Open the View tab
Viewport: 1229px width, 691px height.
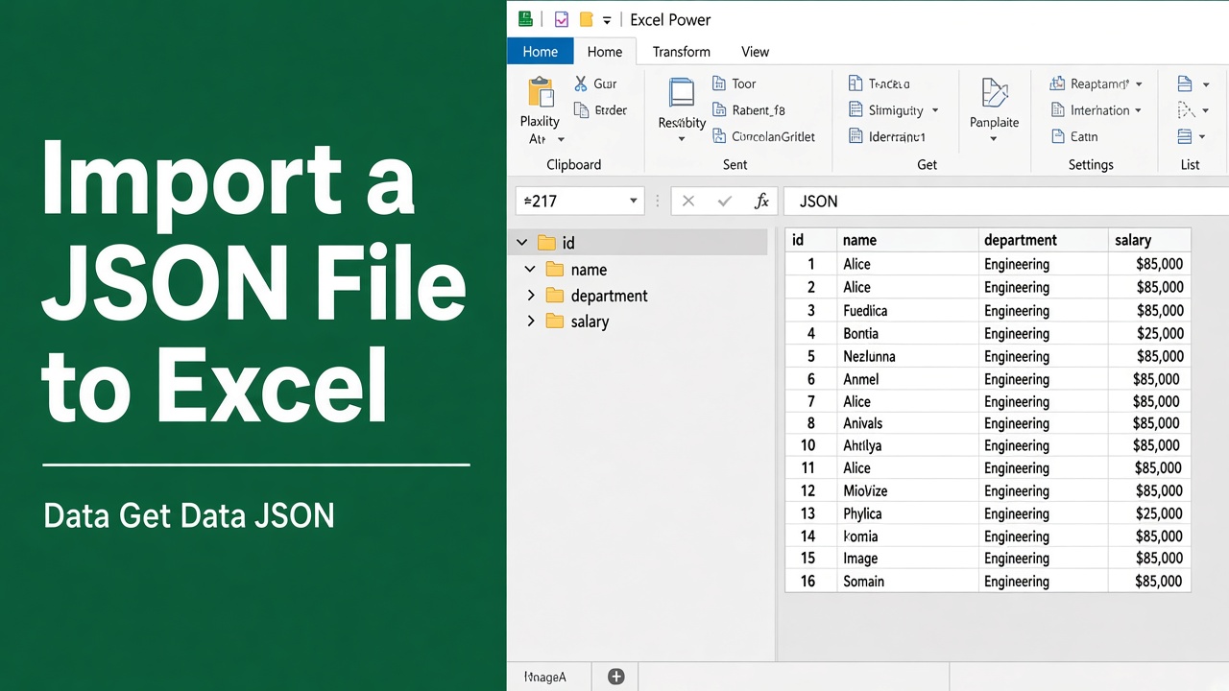point(755,52)
